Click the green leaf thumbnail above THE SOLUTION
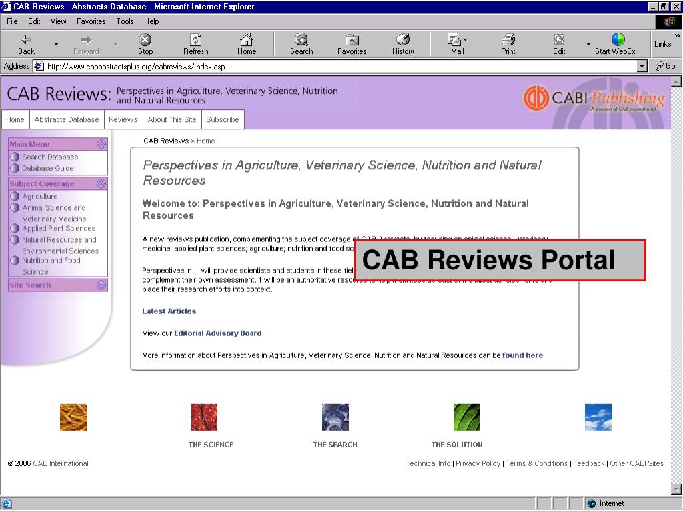Viewport: 683px width, 512px height. point(466,417)
